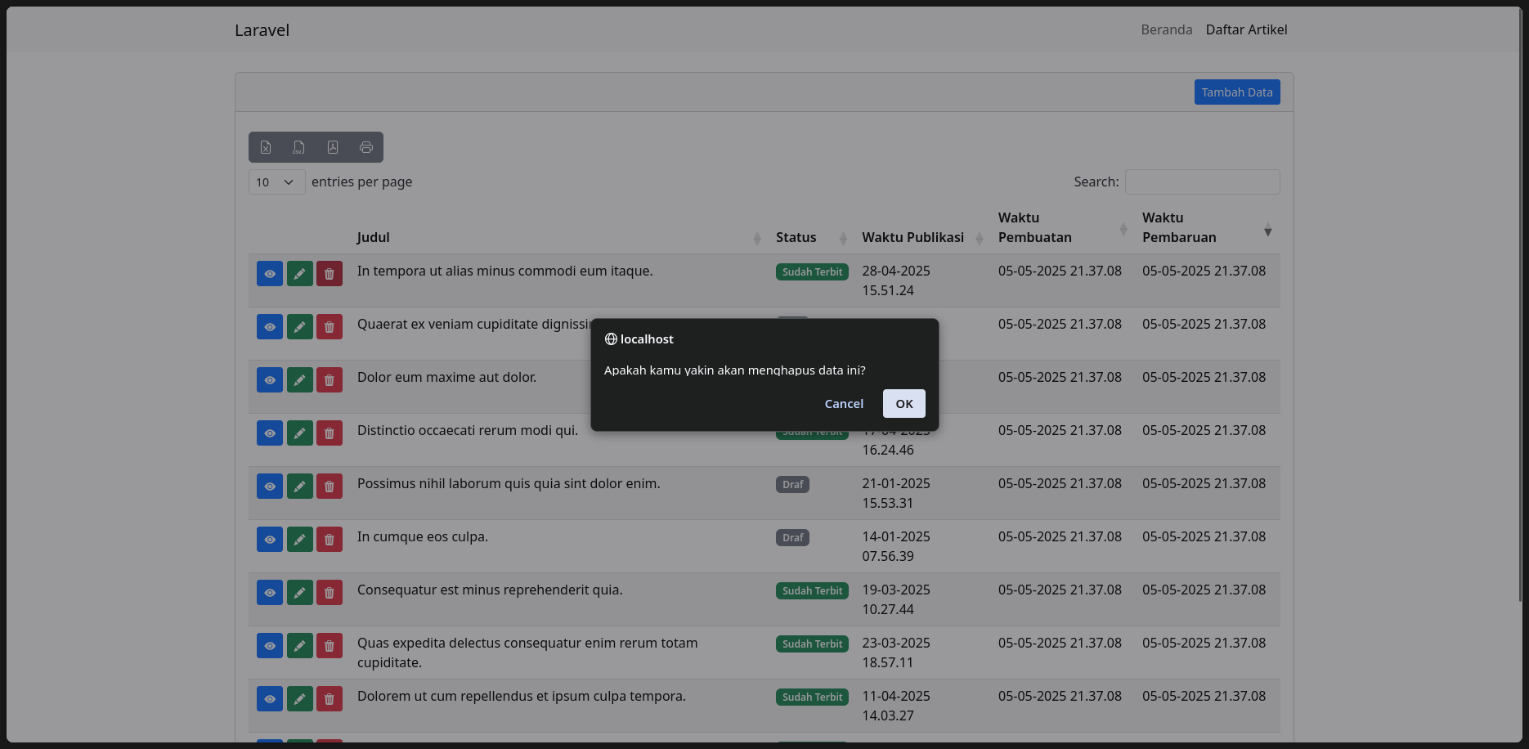The height and width of the screenshot is (749, 1529).
Task: View article 'Quas expedita delectus consequatur'
Action: pos(270,646)
